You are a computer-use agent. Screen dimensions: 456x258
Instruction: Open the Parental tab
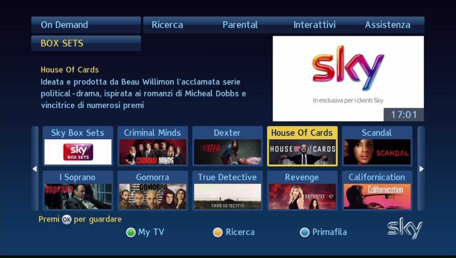point(240,25)
